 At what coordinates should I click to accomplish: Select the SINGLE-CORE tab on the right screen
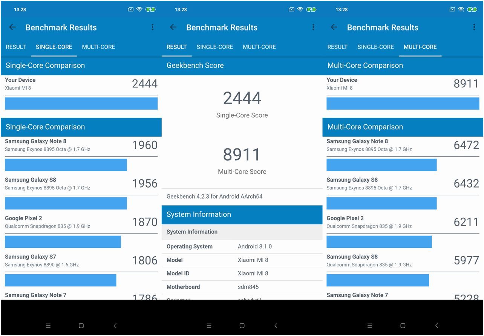(375, 47)
